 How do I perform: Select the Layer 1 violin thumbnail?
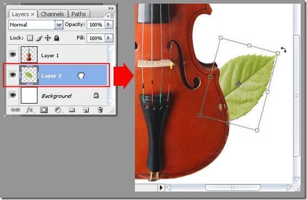click(29, 55)
